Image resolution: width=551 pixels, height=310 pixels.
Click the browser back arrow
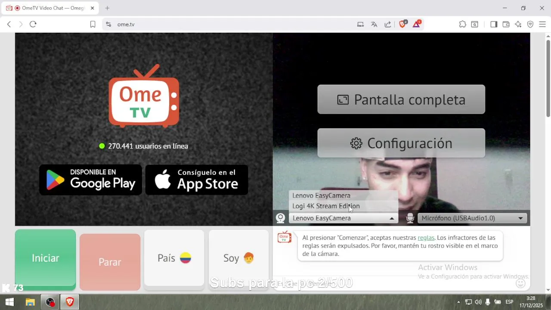[9, 25]
